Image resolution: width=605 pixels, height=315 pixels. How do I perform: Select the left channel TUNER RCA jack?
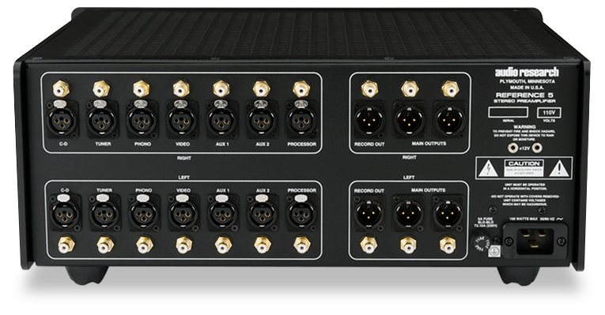[x=105, y=245]
